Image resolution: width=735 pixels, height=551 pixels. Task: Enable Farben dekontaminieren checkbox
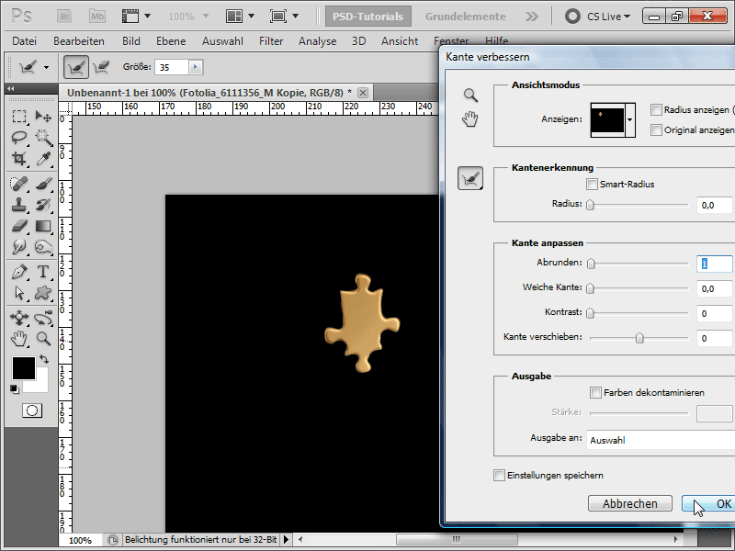click(x=595, y=393)
